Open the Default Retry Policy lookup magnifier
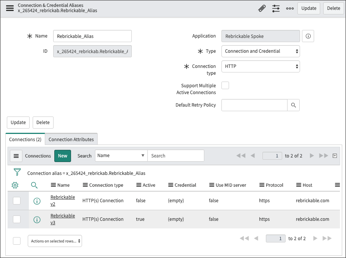 point(293,105)
